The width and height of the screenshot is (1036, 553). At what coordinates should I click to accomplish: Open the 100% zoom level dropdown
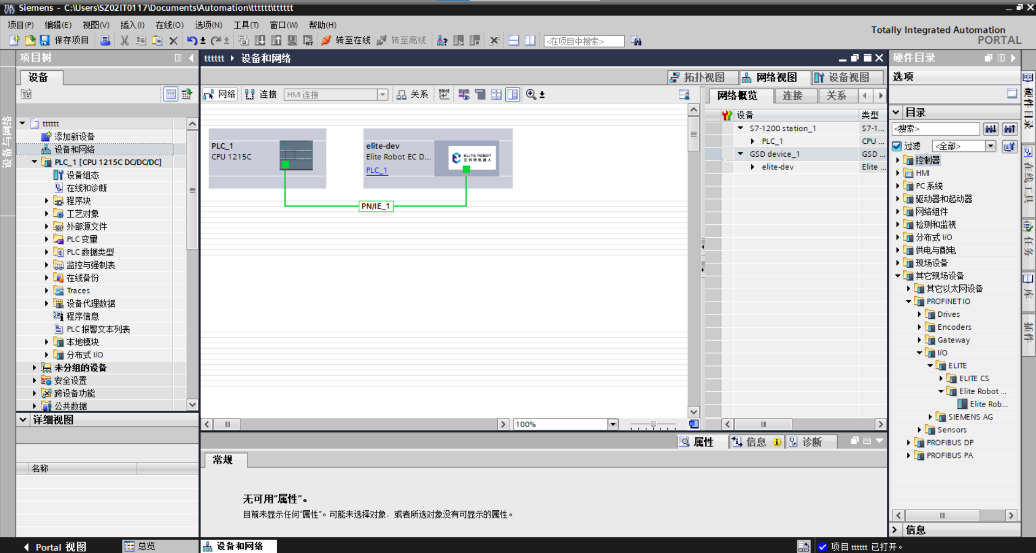tap(613, 424)
